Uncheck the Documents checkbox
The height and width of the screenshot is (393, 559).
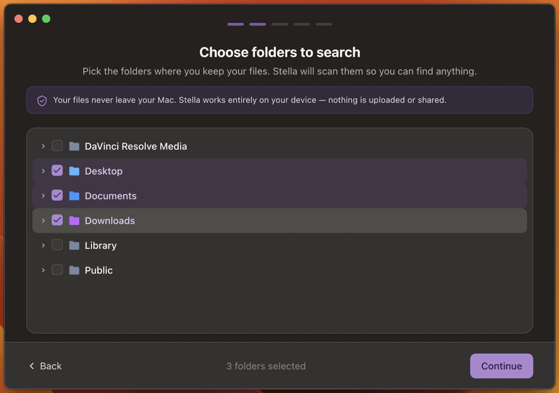[57, 195]
